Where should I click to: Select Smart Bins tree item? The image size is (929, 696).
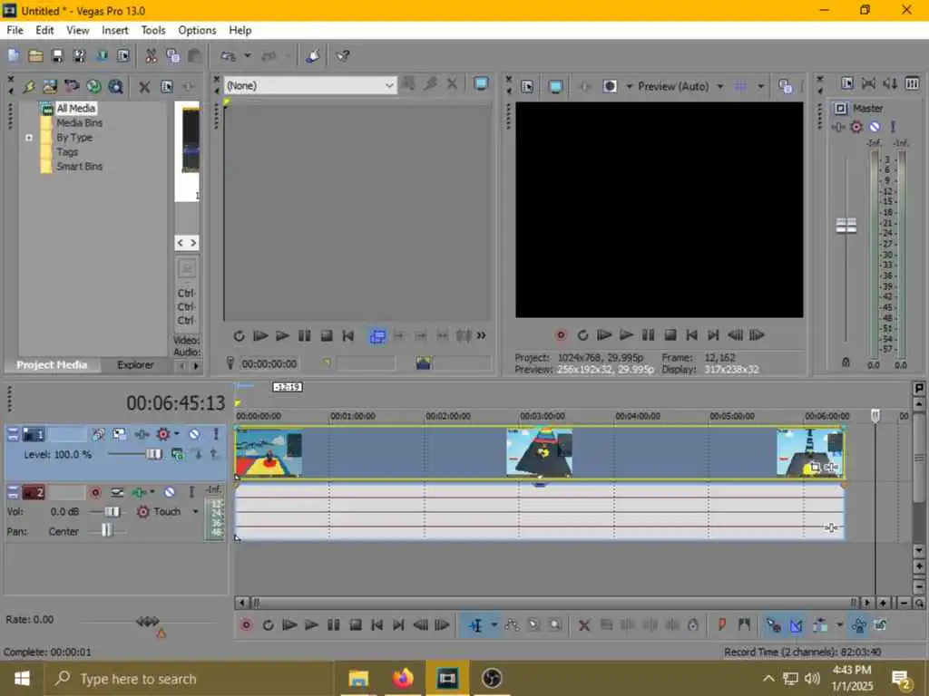pyautogui.click(x=80, y=167)
